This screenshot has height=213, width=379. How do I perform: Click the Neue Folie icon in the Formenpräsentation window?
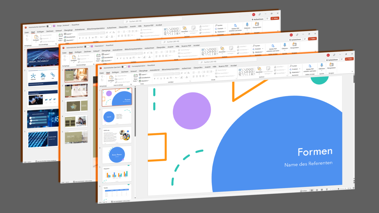click(x=135, y=76)
